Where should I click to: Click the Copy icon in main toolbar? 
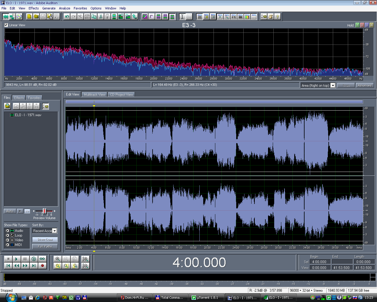94,17
